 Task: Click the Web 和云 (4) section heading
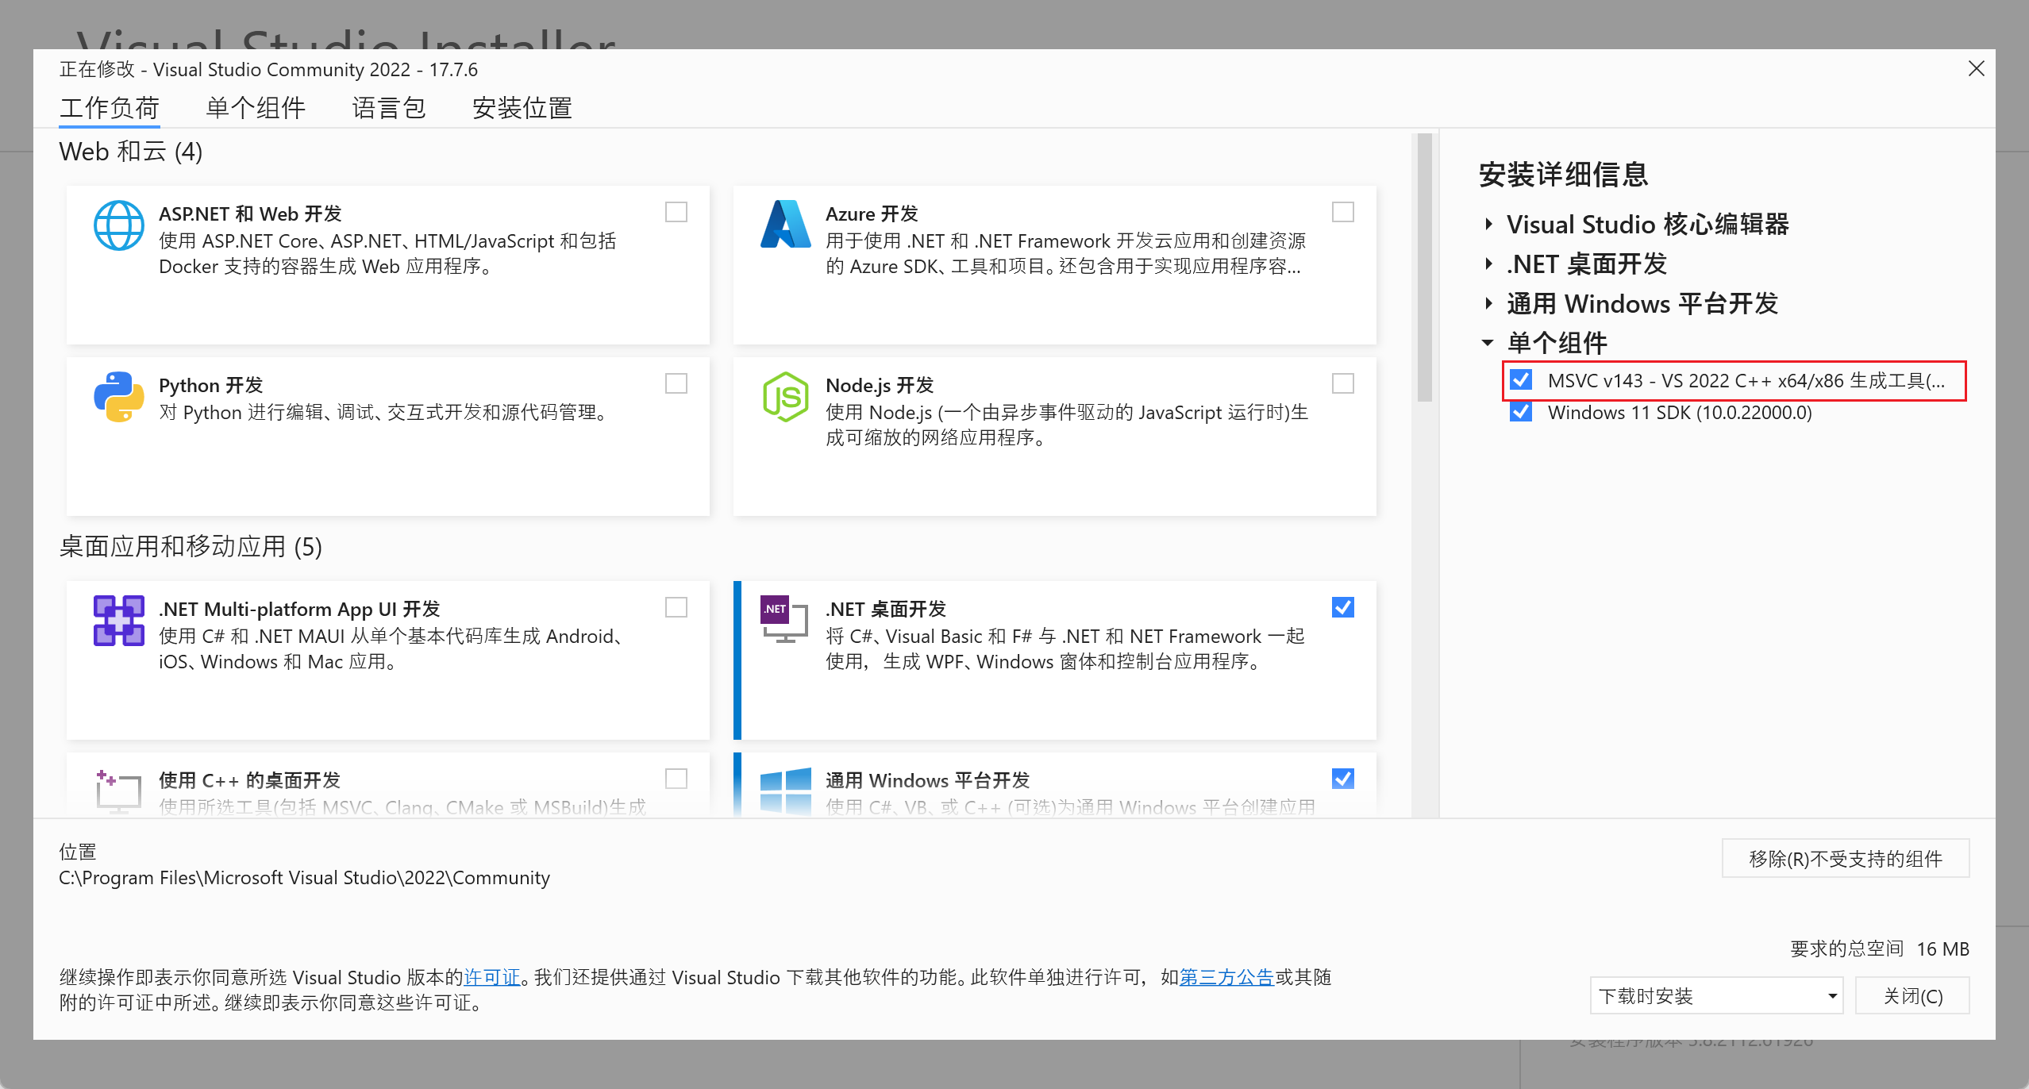pos(131,151)
